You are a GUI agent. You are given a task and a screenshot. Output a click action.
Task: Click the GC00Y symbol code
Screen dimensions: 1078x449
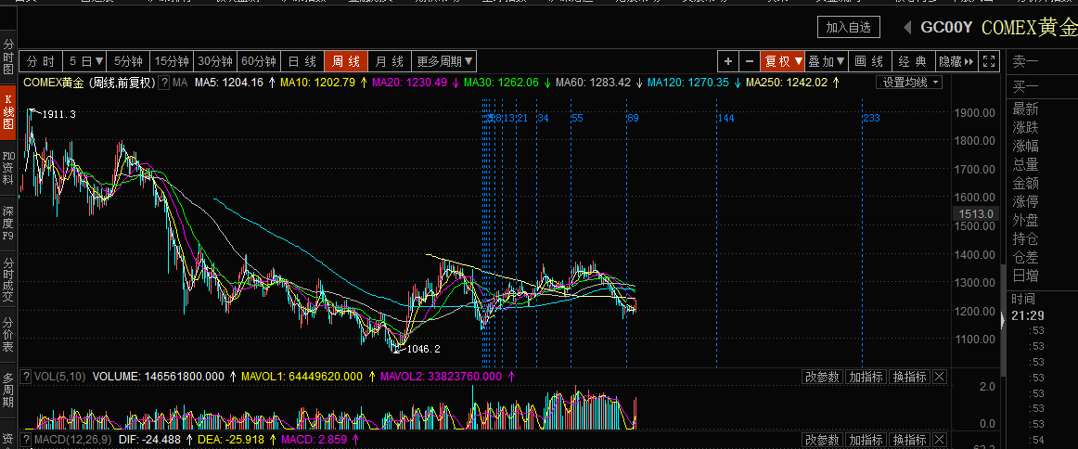pos(946,28)
